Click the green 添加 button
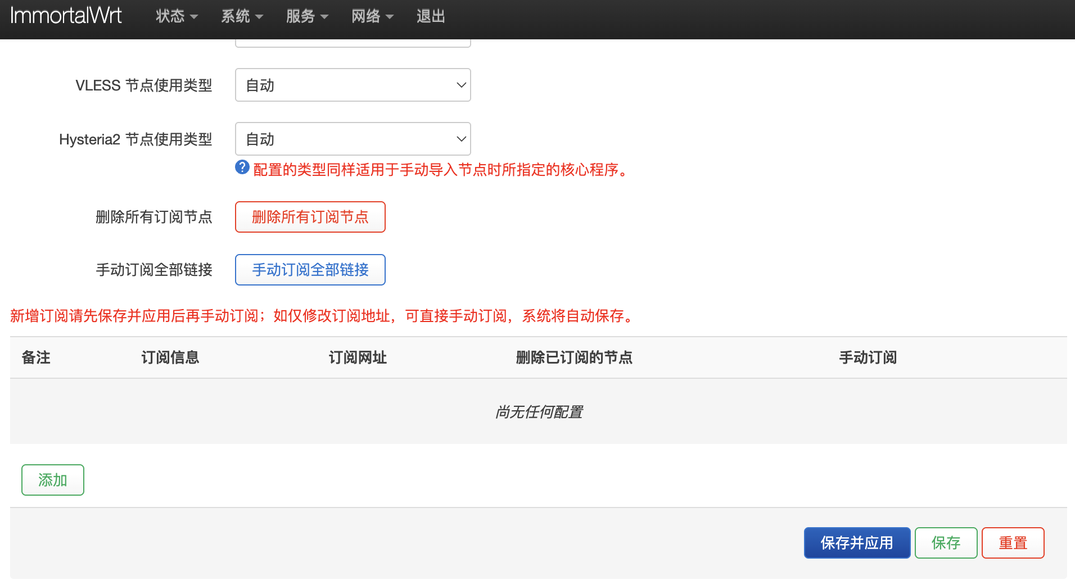This screenshot has width=1075, height=580. (x=53, y=480)
